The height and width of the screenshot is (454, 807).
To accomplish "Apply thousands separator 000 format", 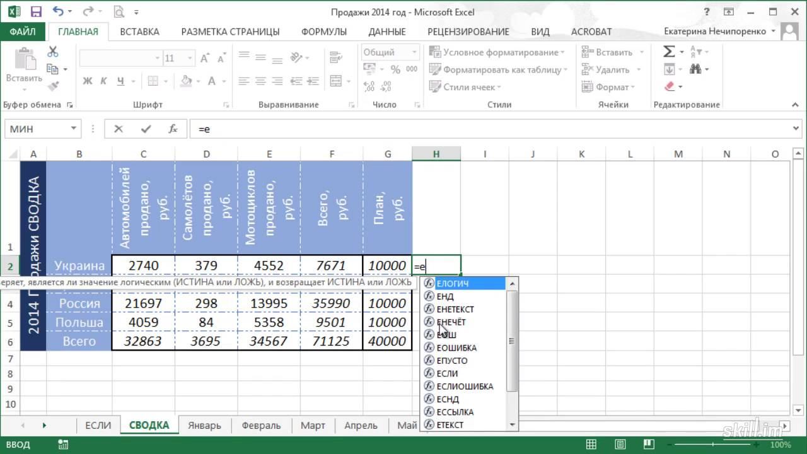I will pyautogui.click(x=412, y=69).
